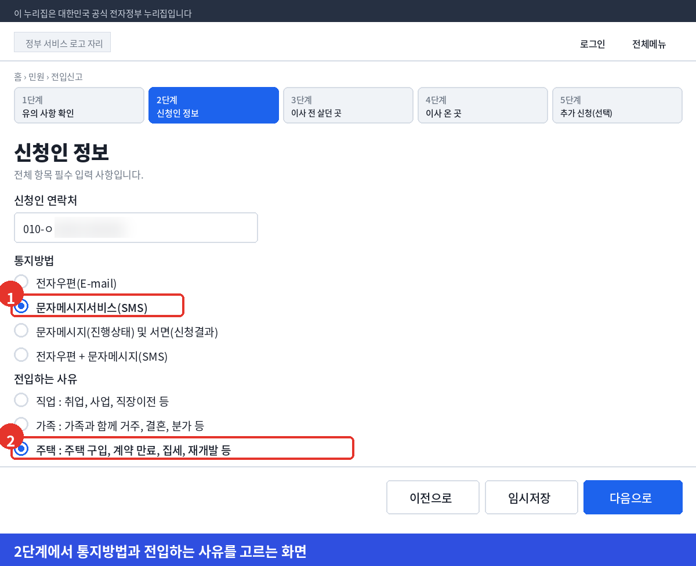Open the 2단계 신청인 정보 step
Viewport: 696px width, 566px height.
[213, 106]
